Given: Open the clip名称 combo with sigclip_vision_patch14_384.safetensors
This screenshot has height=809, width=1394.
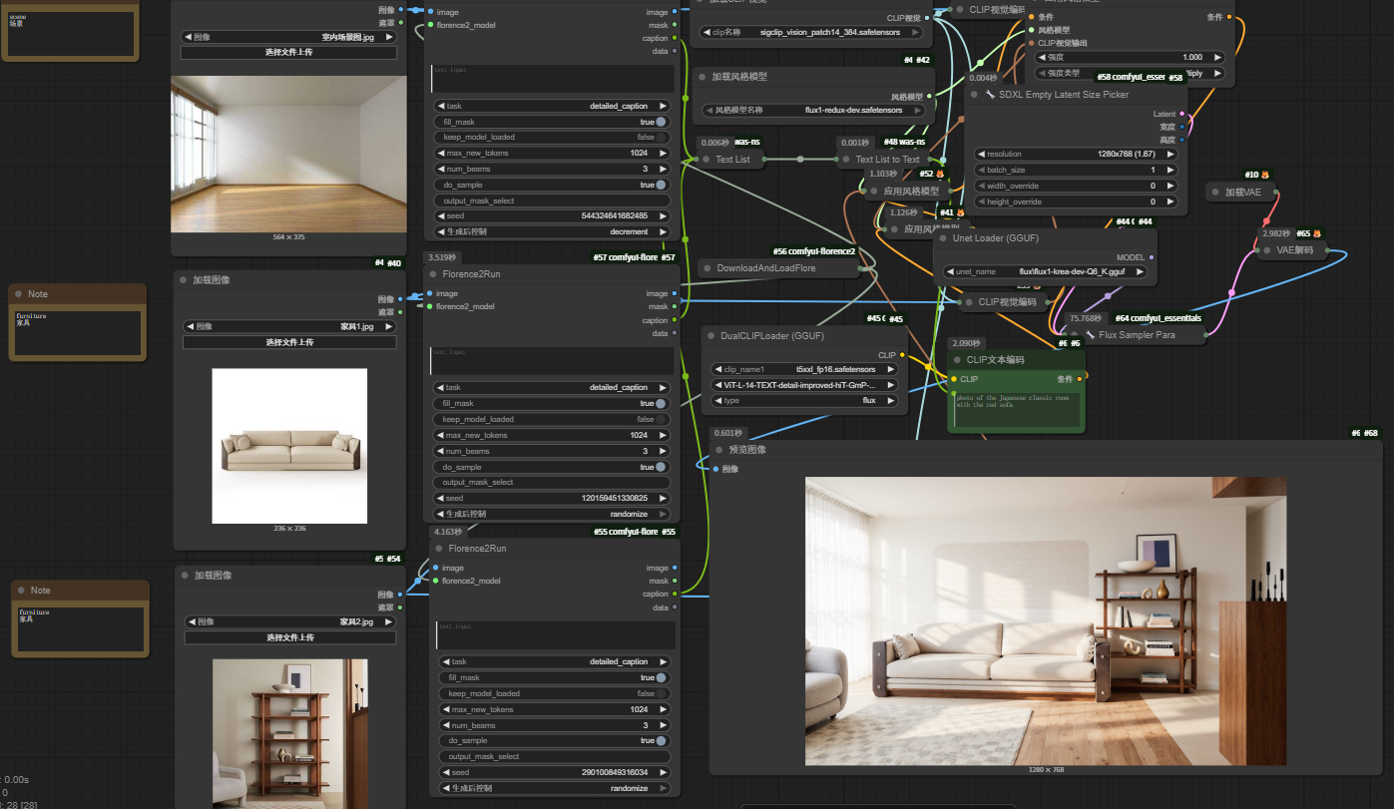Looking at the screenshot, I should point(813,32).
